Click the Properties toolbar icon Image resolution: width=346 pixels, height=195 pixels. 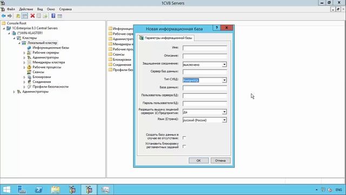pyautogui.click(x=39, y=16)
